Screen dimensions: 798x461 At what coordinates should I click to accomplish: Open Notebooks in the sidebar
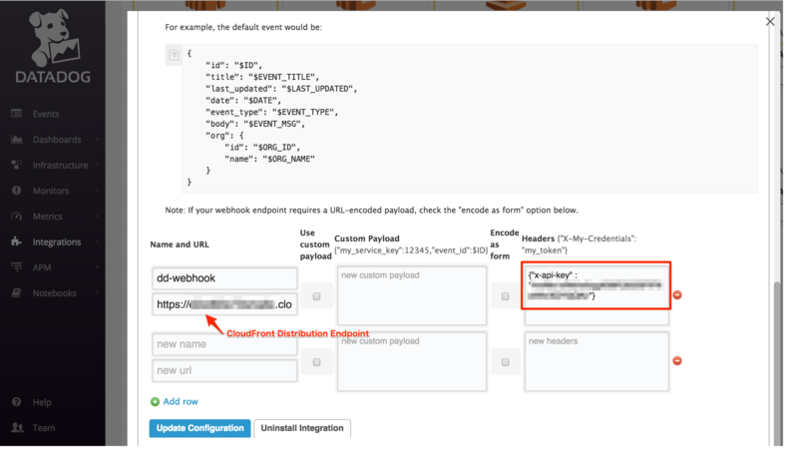coord(55,293)
